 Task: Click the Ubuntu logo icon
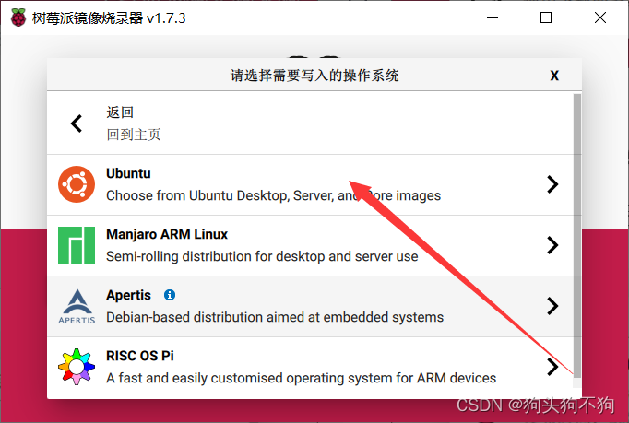tap(77, 184)
